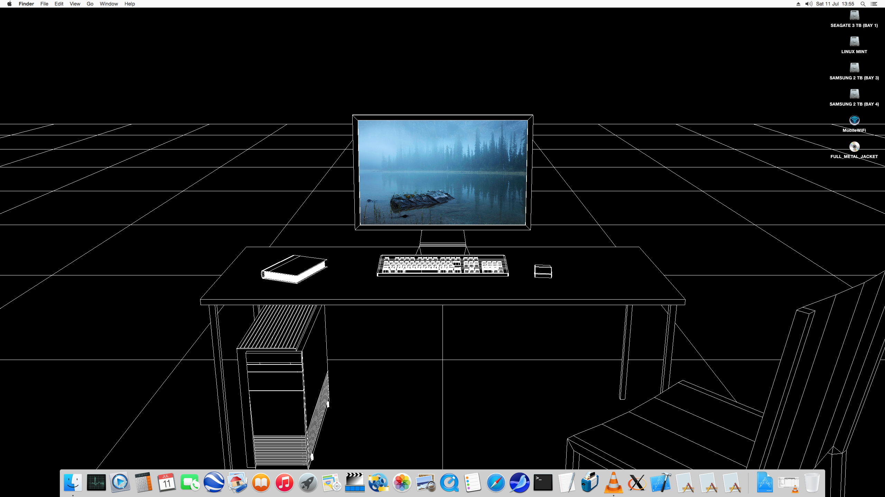
Task: Open the Finder application menu
Action: click(26, 4)
